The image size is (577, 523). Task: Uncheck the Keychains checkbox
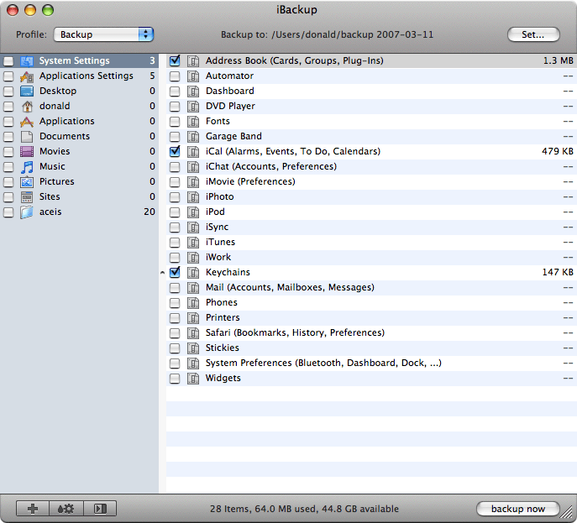pyautogui.click(x=175, y=272)
